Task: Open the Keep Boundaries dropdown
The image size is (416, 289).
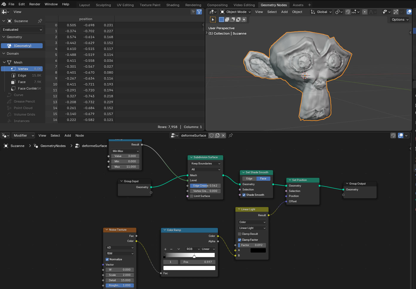Action: click(205, 164)
